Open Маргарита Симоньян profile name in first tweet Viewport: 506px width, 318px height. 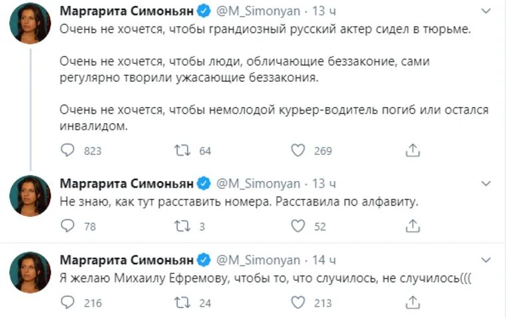[x=126, y=13]
